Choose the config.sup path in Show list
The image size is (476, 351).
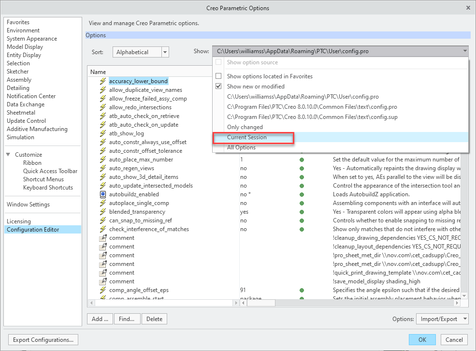(312, 117)
